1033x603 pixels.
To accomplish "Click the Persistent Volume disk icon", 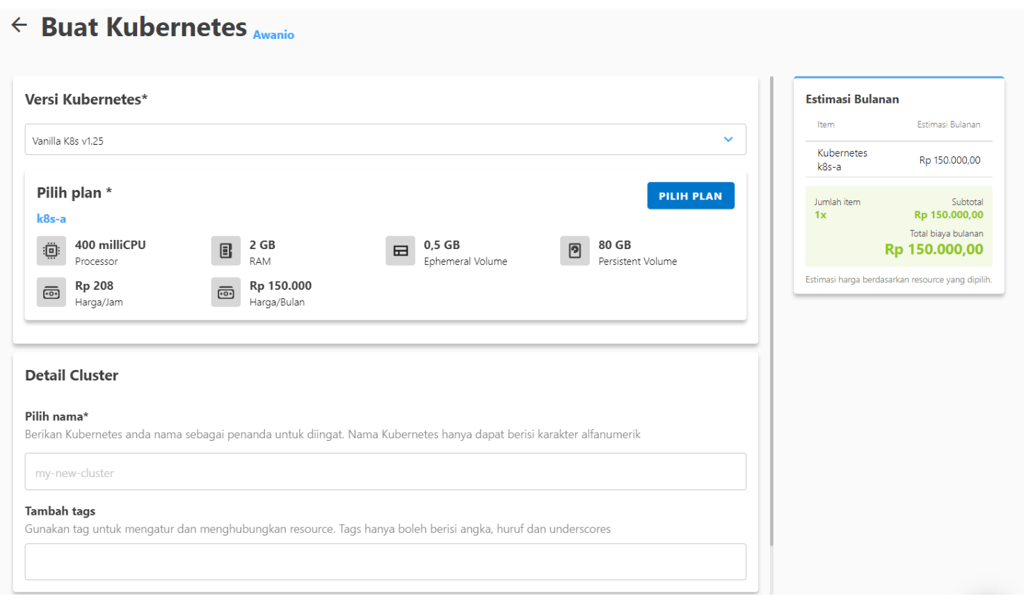I will (x=575, y=251).
